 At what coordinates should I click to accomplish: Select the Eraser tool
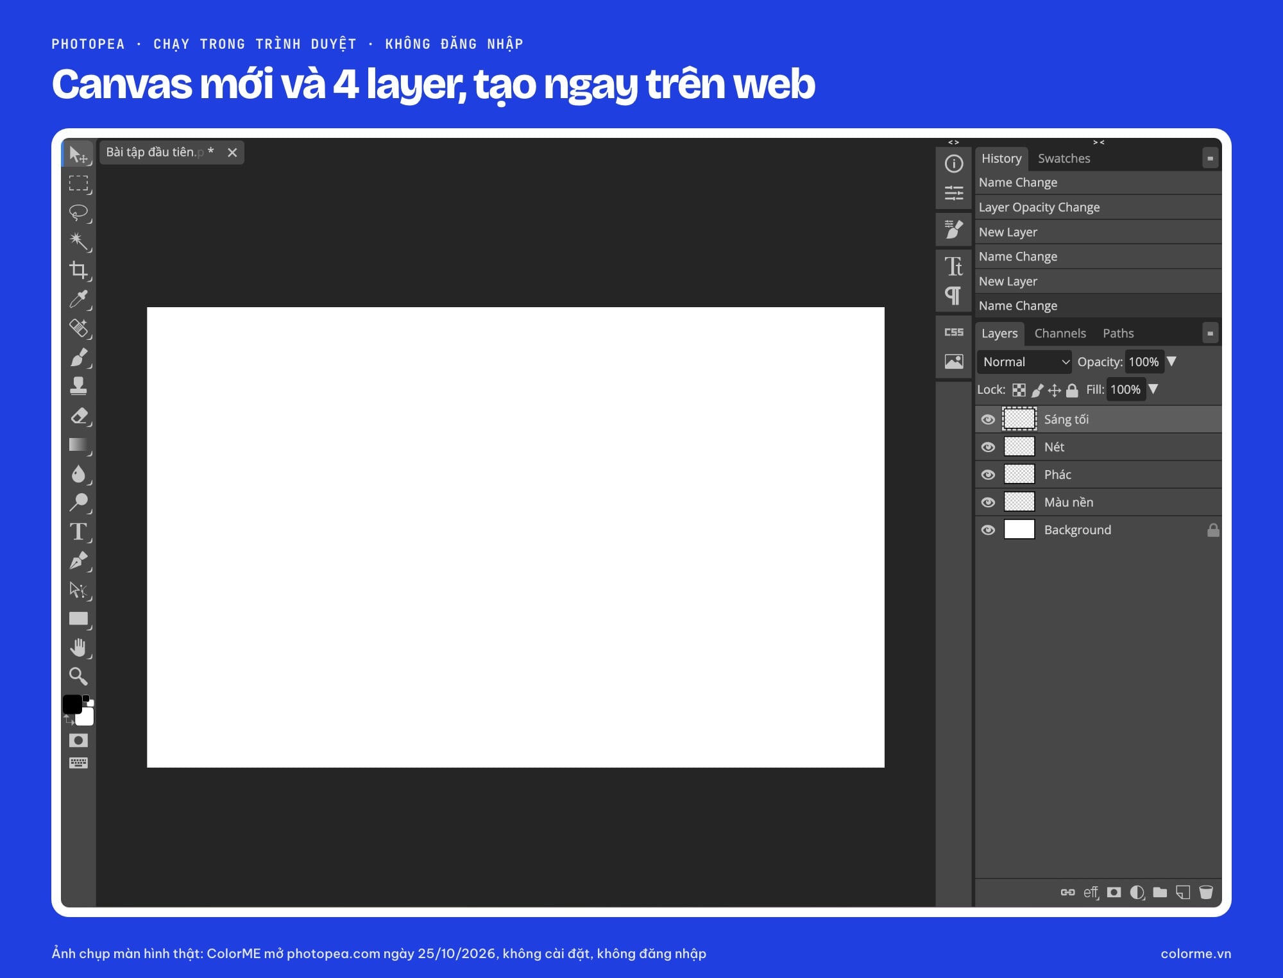coord(78,416)
